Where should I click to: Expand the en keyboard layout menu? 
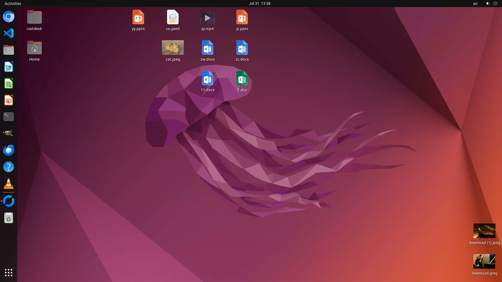[x=475, y=3]
